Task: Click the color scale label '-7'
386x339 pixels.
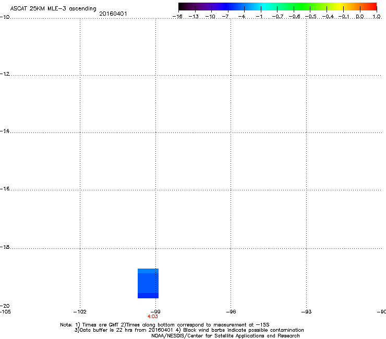Action: click(225, 17)
